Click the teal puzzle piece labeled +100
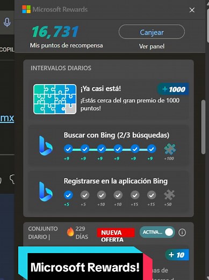Image resolution: width=209 pixels, height=280 pixels. pyautogui.click(x=170, y=149)
